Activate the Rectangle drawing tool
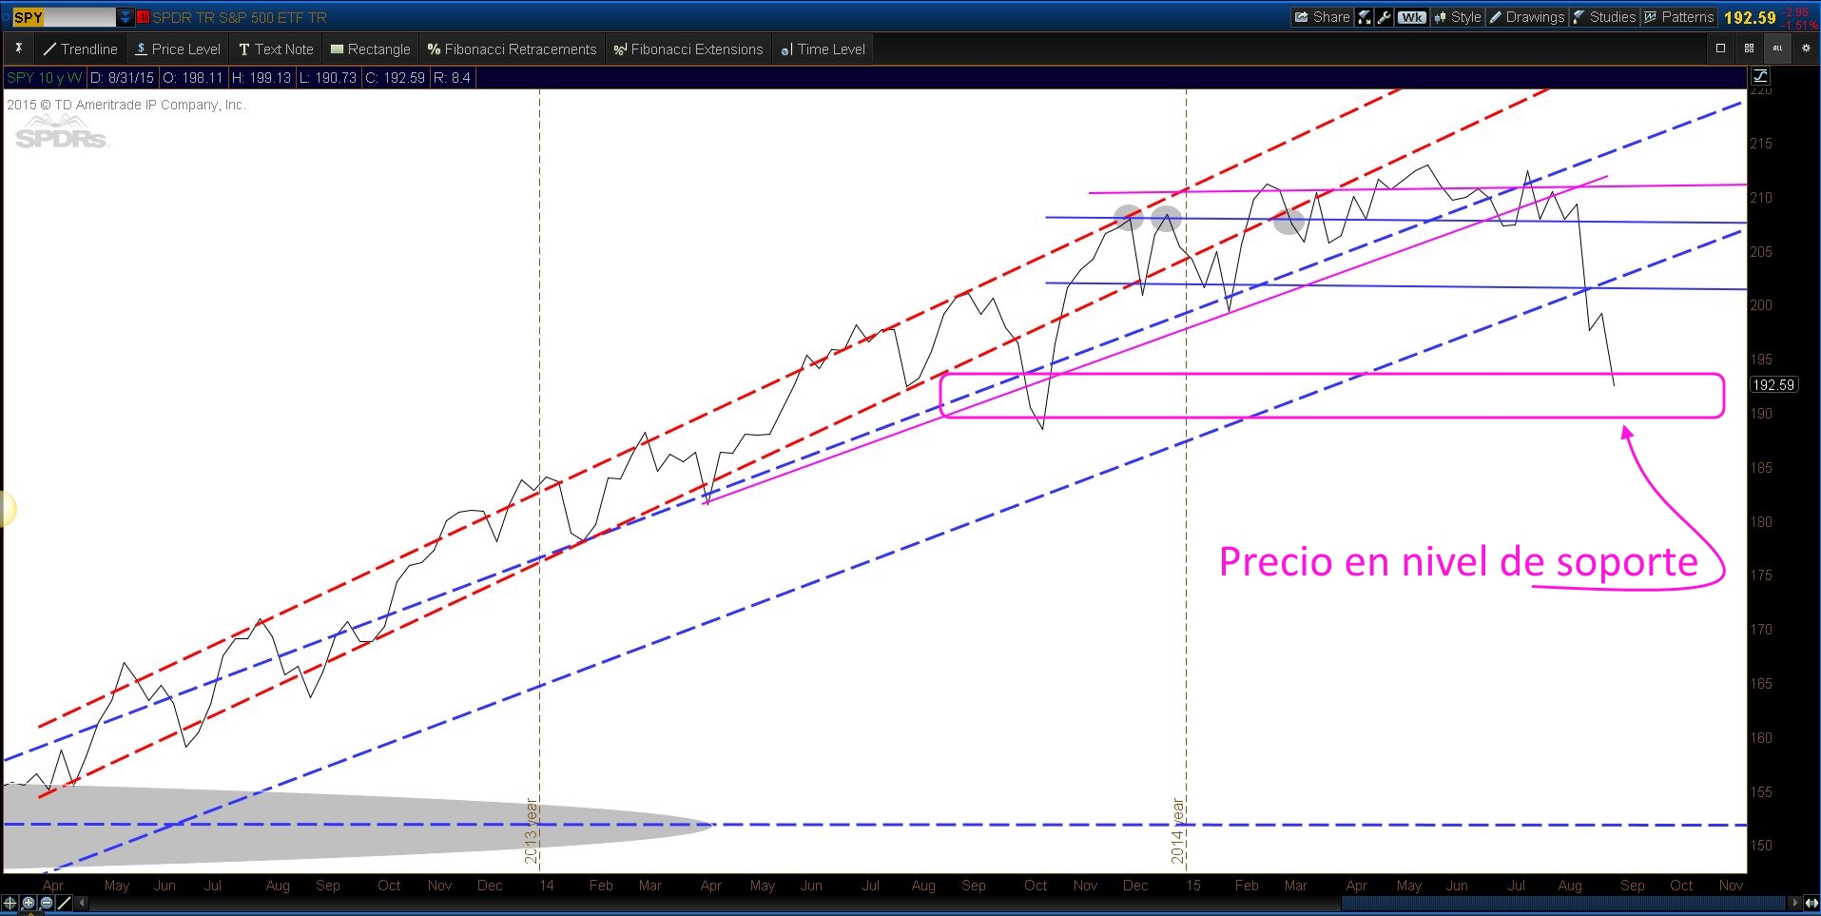 click(370, 49)
